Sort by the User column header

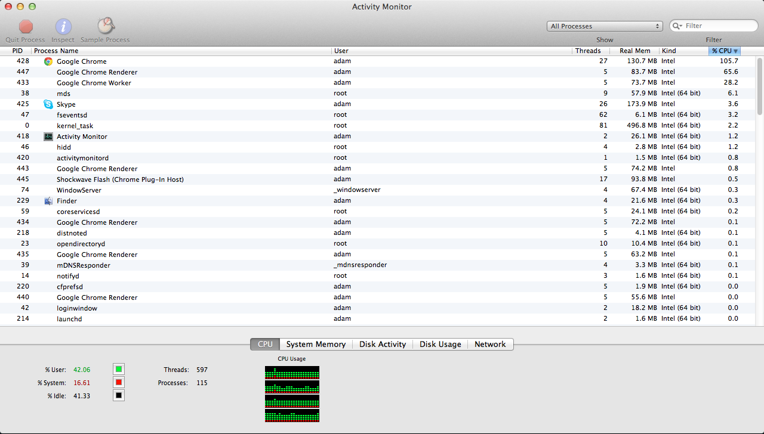pyautogui.click(x=452, y=51)
